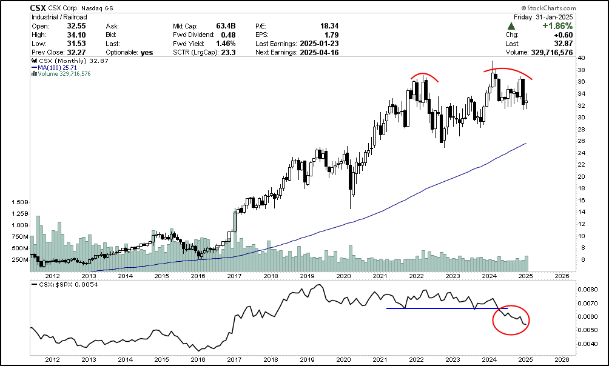
Task: Select the Low value 31.53
Action: (76, 44)
